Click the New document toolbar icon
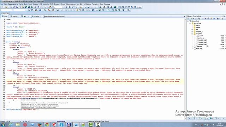Screen dimensions: 226x127 [x=2, y=7]
